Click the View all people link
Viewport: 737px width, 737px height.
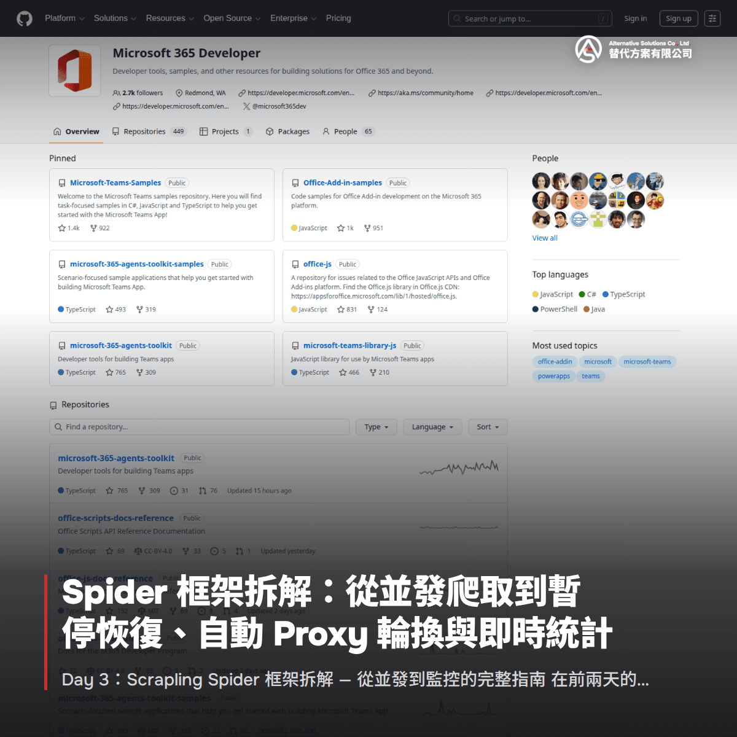(545, 238)
